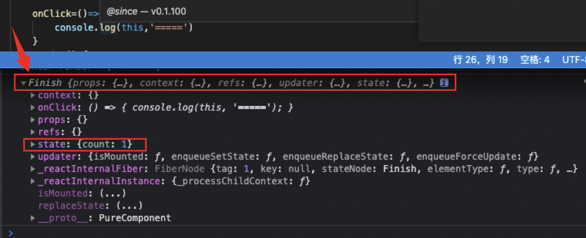Screen dimensions: 586x238
Task: Expand the updater object
Action: (32, 156)
